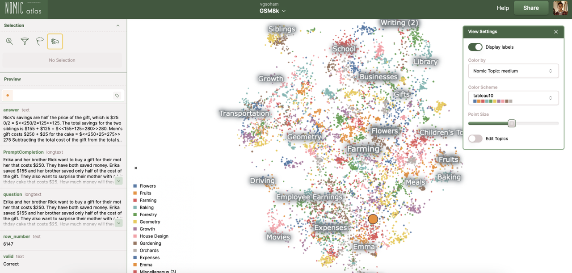Click the Emma map label
Screen dimensions: 572x273
tap(364, 247)
